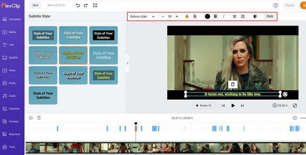This screenshot has height=155, width=306.
Task: Skip to the next scene
Action: (242, 106)
